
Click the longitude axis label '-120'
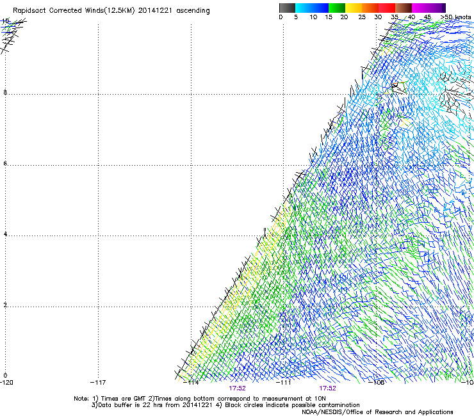coord(6,383)
